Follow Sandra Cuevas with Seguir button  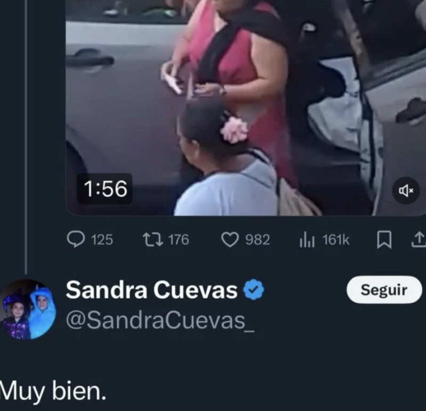(384, 290)
